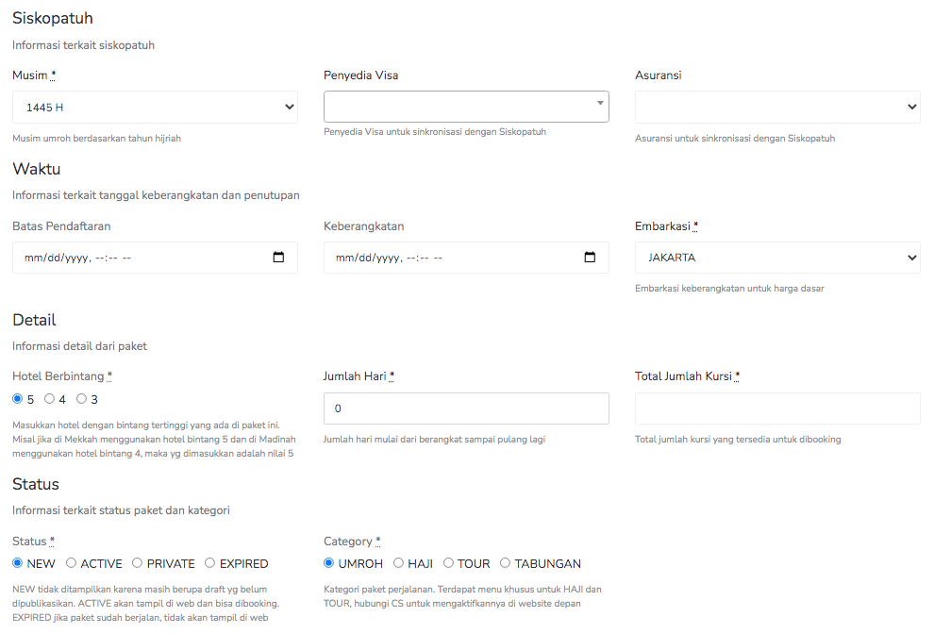Choose 4 star hotel option
This screenshot has width=934, height=634.
50,399
